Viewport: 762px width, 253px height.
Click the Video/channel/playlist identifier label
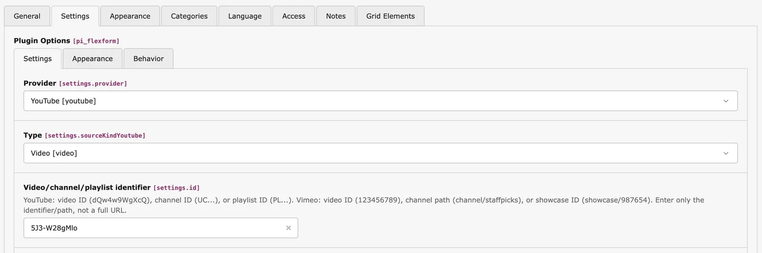[87, 187]
